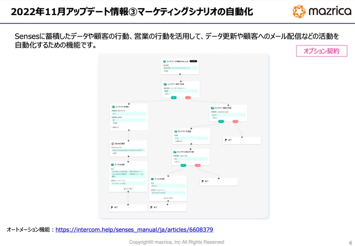Click the mail icon on the mail node below Slack
This screenshot has height=246, width=355.
tap(112, 164)
